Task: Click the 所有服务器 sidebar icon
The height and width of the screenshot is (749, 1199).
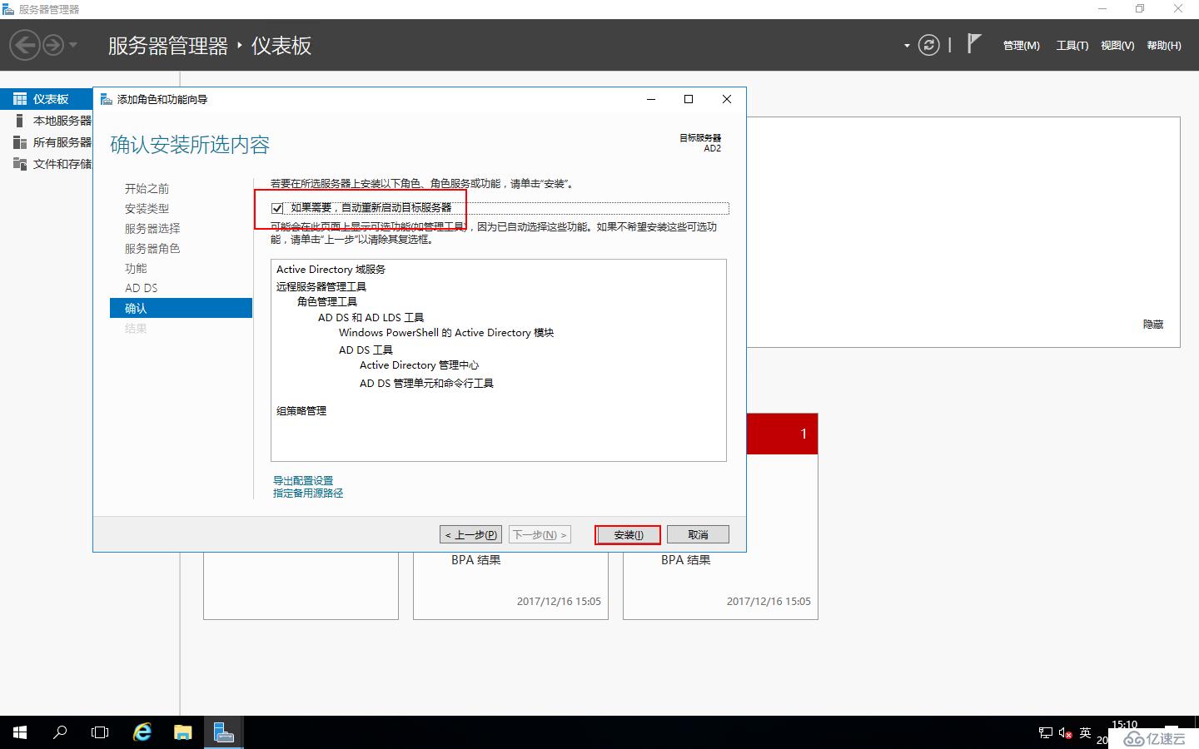Action: click(20, 142)
